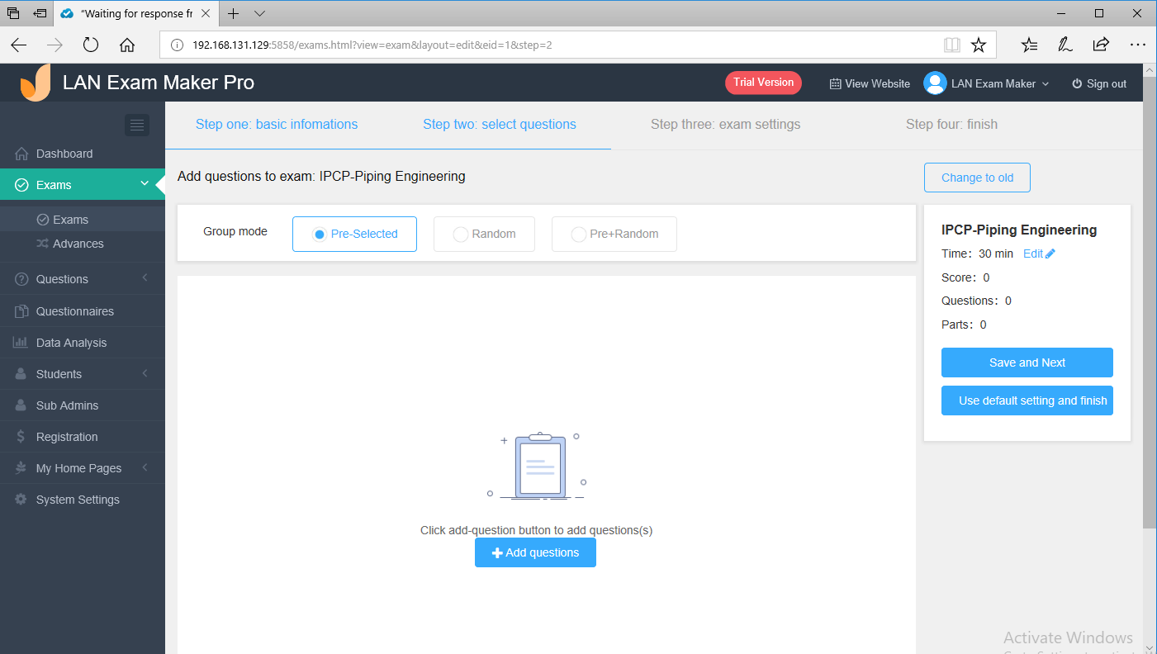Go to Step one: basic infomations tab
This screenshot has width=1157, height=654.
[x=277, y=125]
